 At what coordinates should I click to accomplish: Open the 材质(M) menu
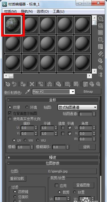[11, 12]
